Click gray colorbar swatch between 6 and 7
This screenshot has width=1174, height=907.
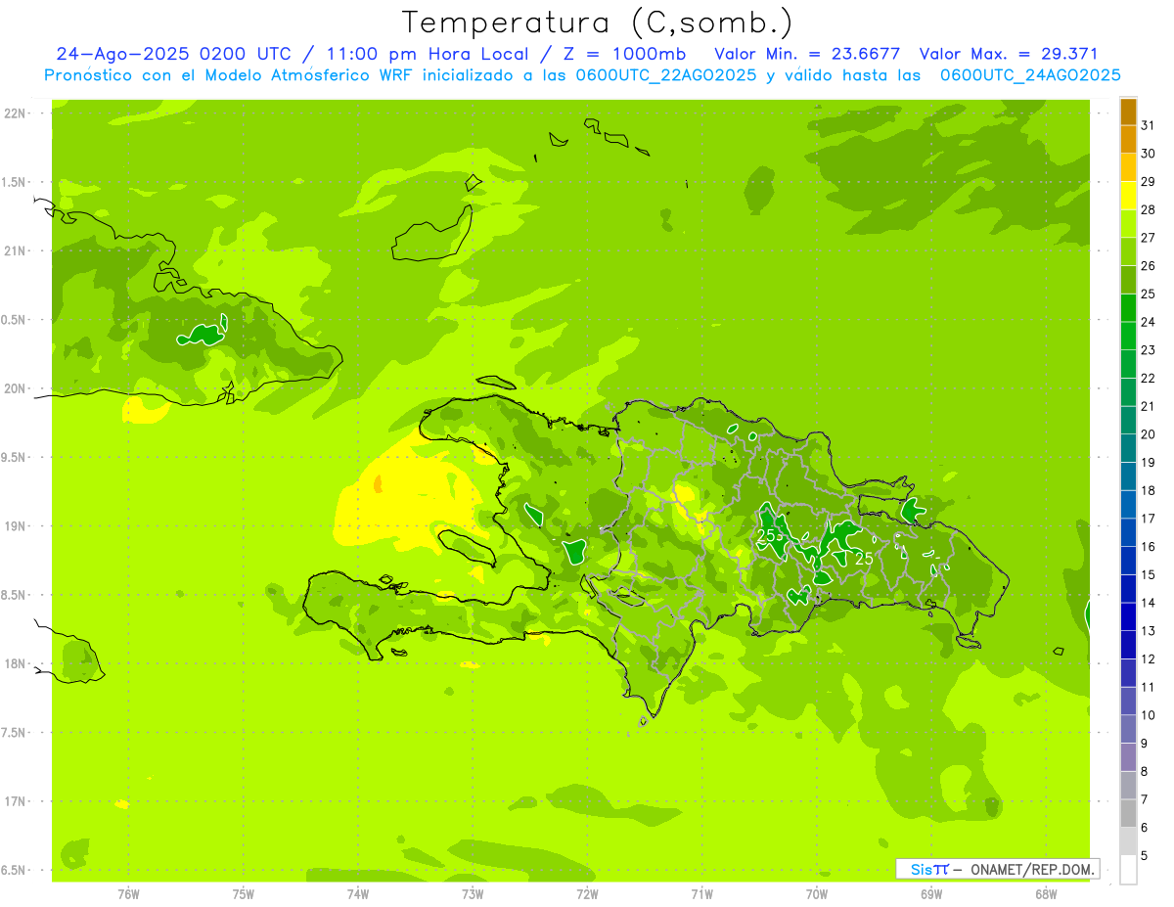pos(1128,813)
